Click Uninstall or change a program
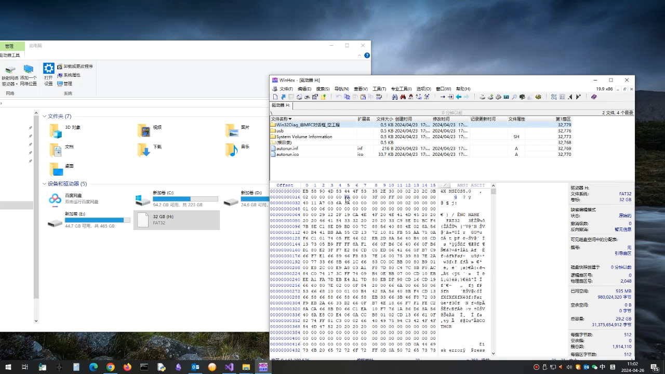Viewport: 665px width, 374px height. [x=75, y=66]
